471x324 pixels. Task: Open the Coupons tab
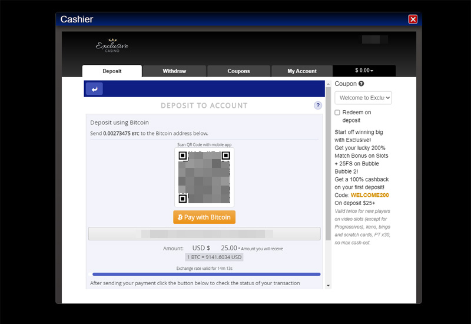[x=238, y=71]
